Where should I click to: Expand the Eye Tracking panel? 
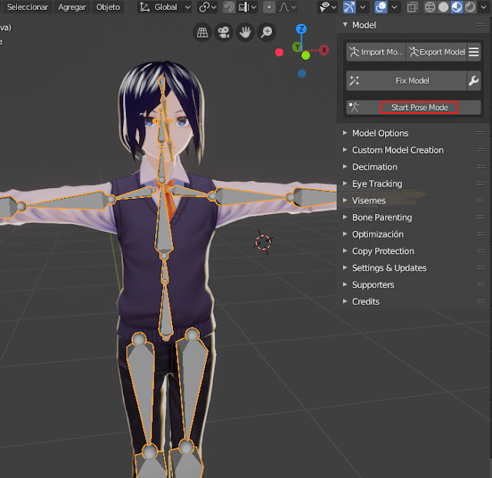click(345, 183)
